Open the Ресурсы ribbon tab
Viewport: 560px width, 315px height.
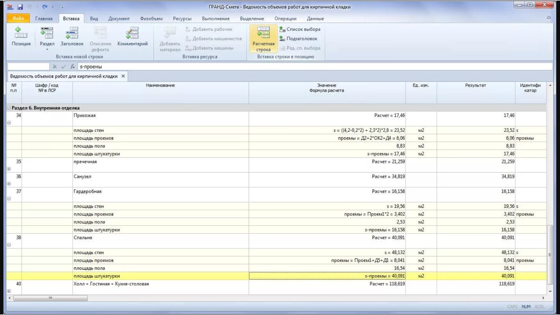pos(182,18)
